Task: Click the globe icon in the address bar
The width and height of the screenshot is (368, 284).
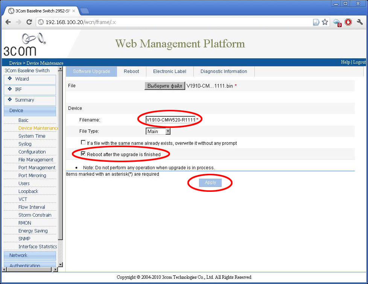Action: point(41,22)
